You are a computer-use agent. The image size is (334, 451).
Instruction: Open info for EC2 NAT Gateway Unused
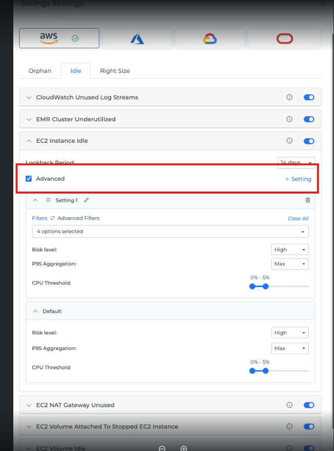[x=289, y=405]
